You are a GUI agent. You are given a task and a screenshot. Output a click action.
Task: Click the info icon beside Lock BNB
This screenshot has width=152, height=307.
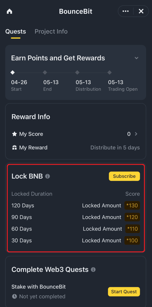tap(48, 176)
